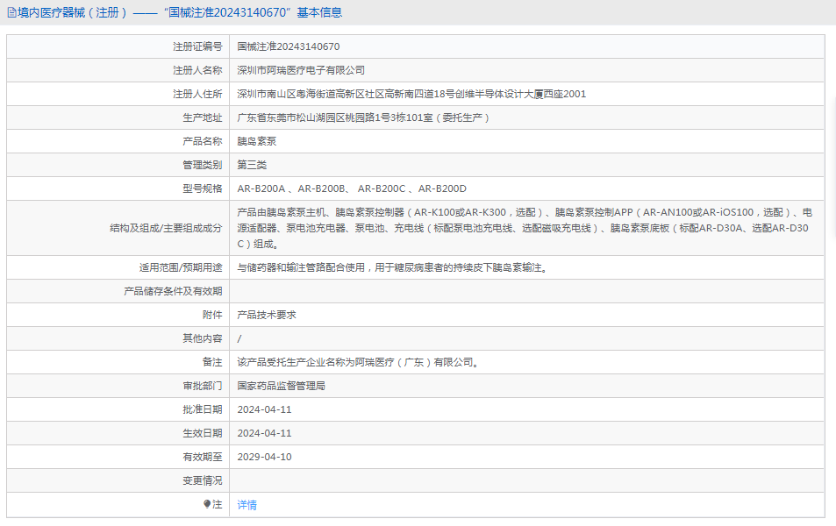Click the remark text 该产品受托生产企业名称
The image size is (836, 526).
(360, 362)
